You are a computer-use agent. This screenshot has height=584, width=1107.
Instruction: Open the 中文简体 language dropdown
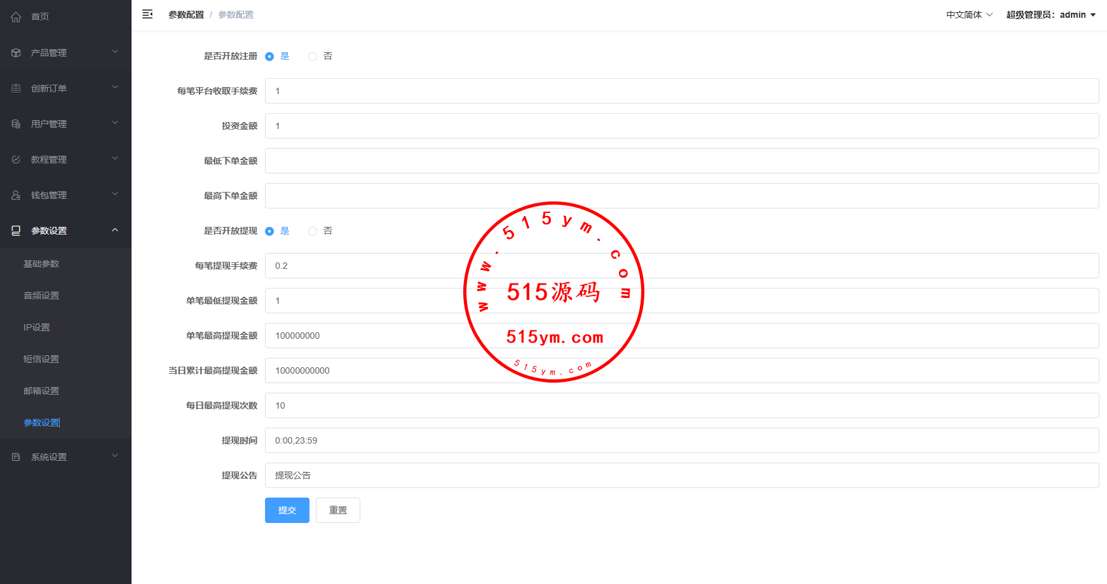pos(969,15)
